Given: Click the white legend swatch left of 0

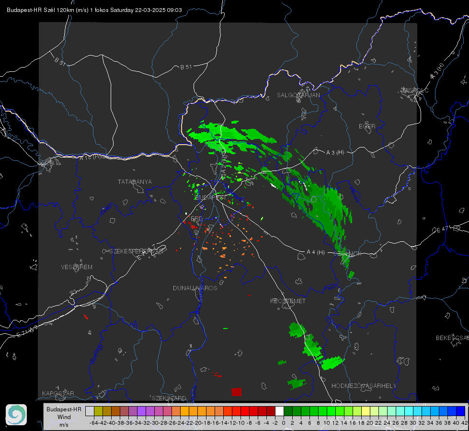Looking at the screenshot, I should [279, 411].
